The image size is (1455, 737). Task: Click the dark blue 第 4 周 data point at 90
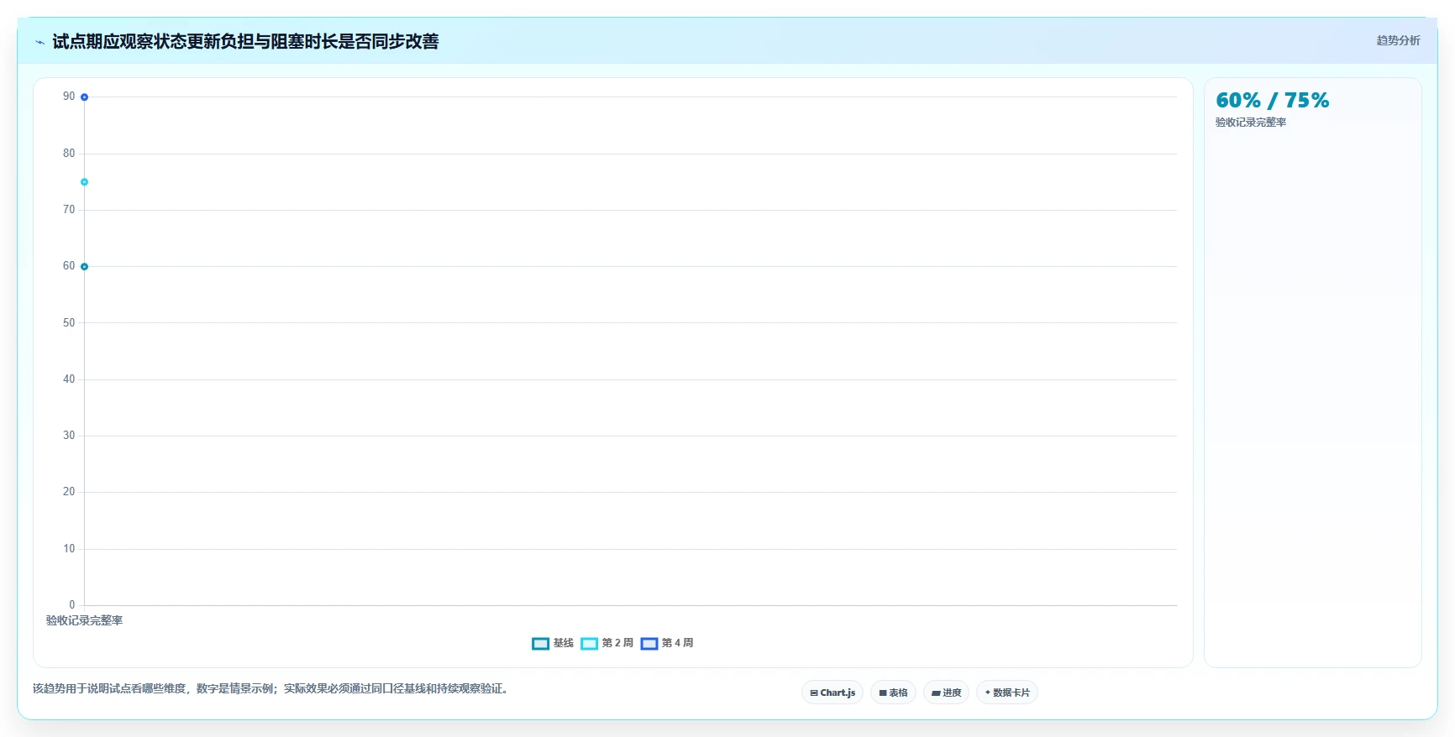[84, 97]
